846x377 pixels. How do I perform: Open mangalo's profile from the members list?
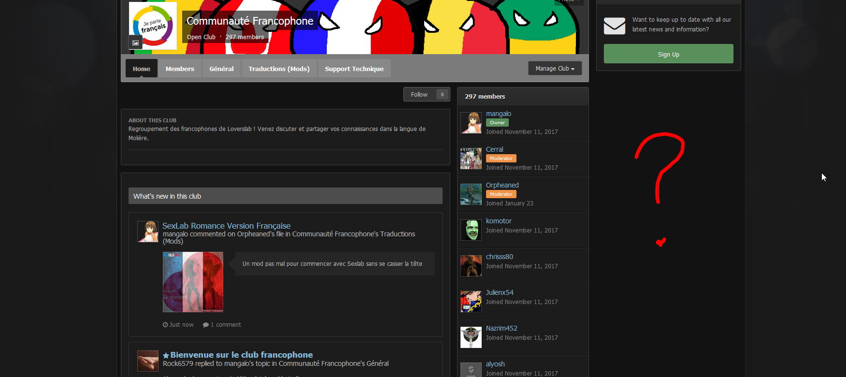coord(499,114)
